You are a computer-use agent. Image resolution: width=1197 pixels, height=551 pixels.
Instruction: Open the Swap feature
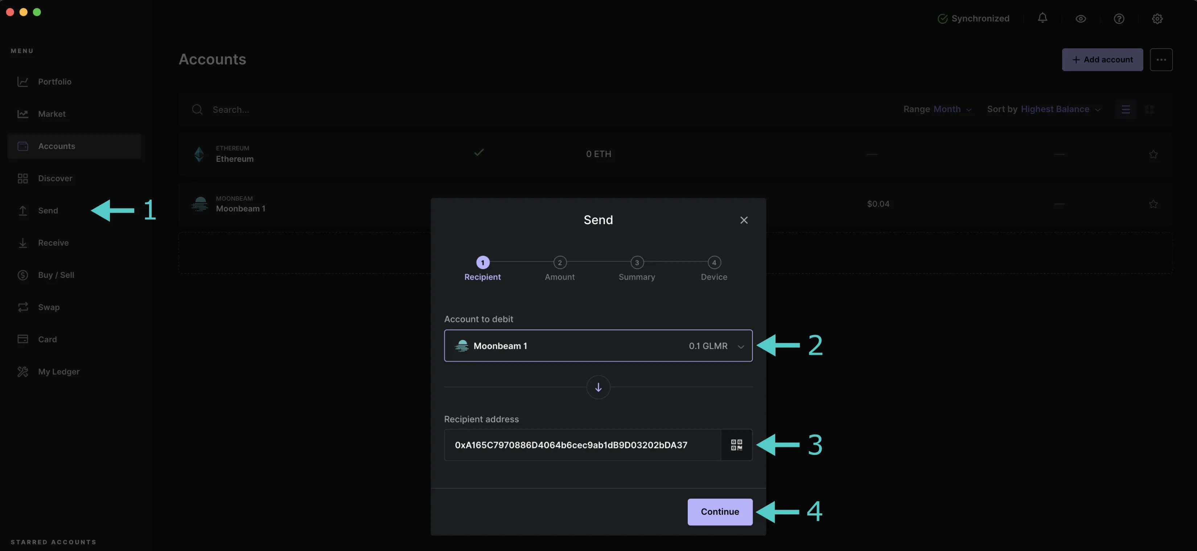[49, 307]
